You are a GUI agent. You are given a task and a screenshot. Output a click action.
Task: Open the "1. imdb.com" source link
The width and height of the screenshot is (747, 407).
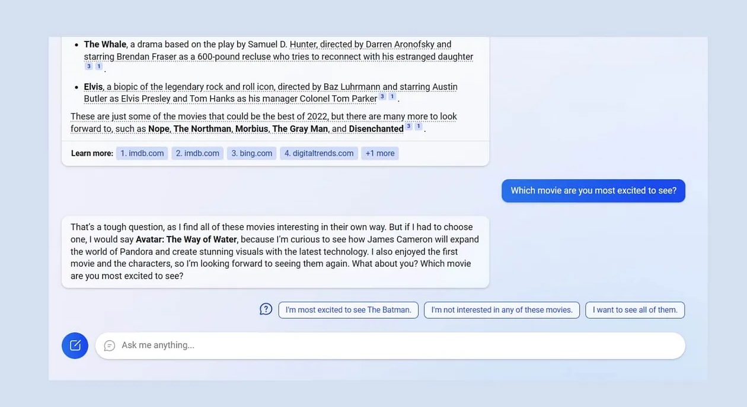[x=142, y=153]
